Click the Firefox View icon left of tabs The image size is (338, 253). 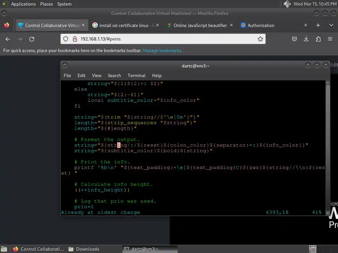pos(7,25)
